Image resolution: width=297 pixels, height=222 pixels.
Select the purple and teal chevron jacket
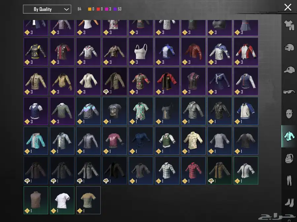(x=88, y=111)
